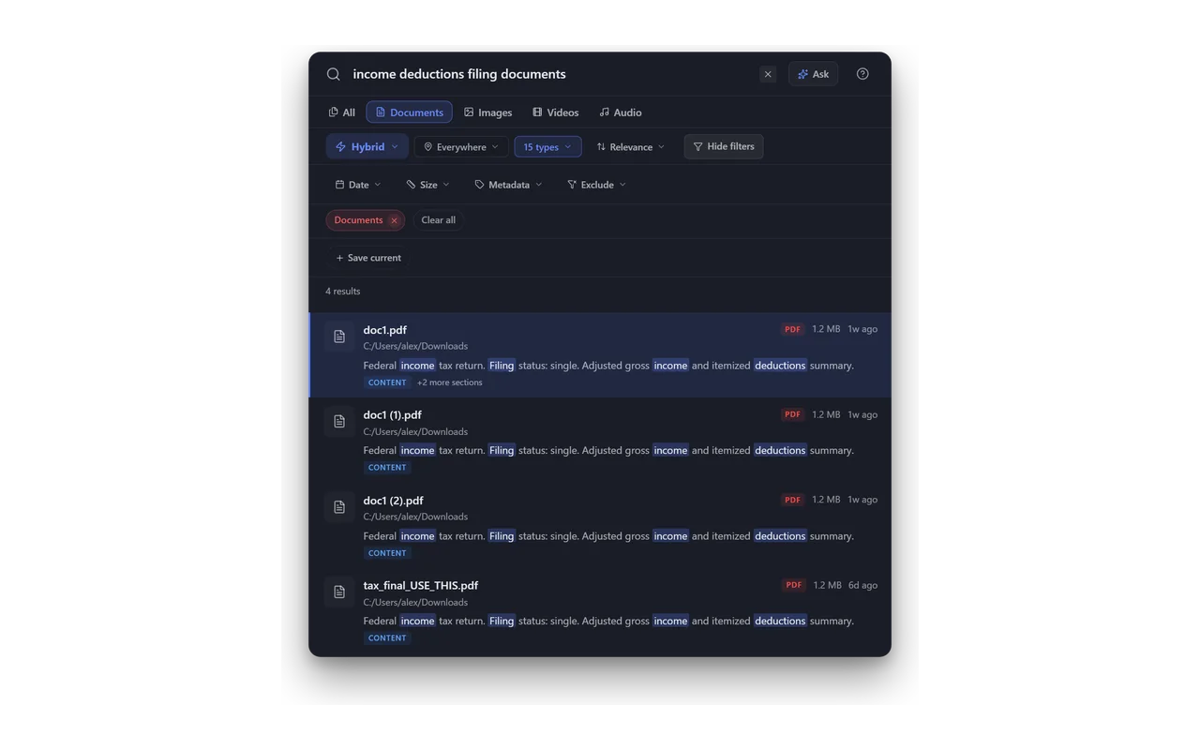1200x750 pixels.
Task: Click the file icon of doc1 (1).pdf
Action: (x=339, y=422)
